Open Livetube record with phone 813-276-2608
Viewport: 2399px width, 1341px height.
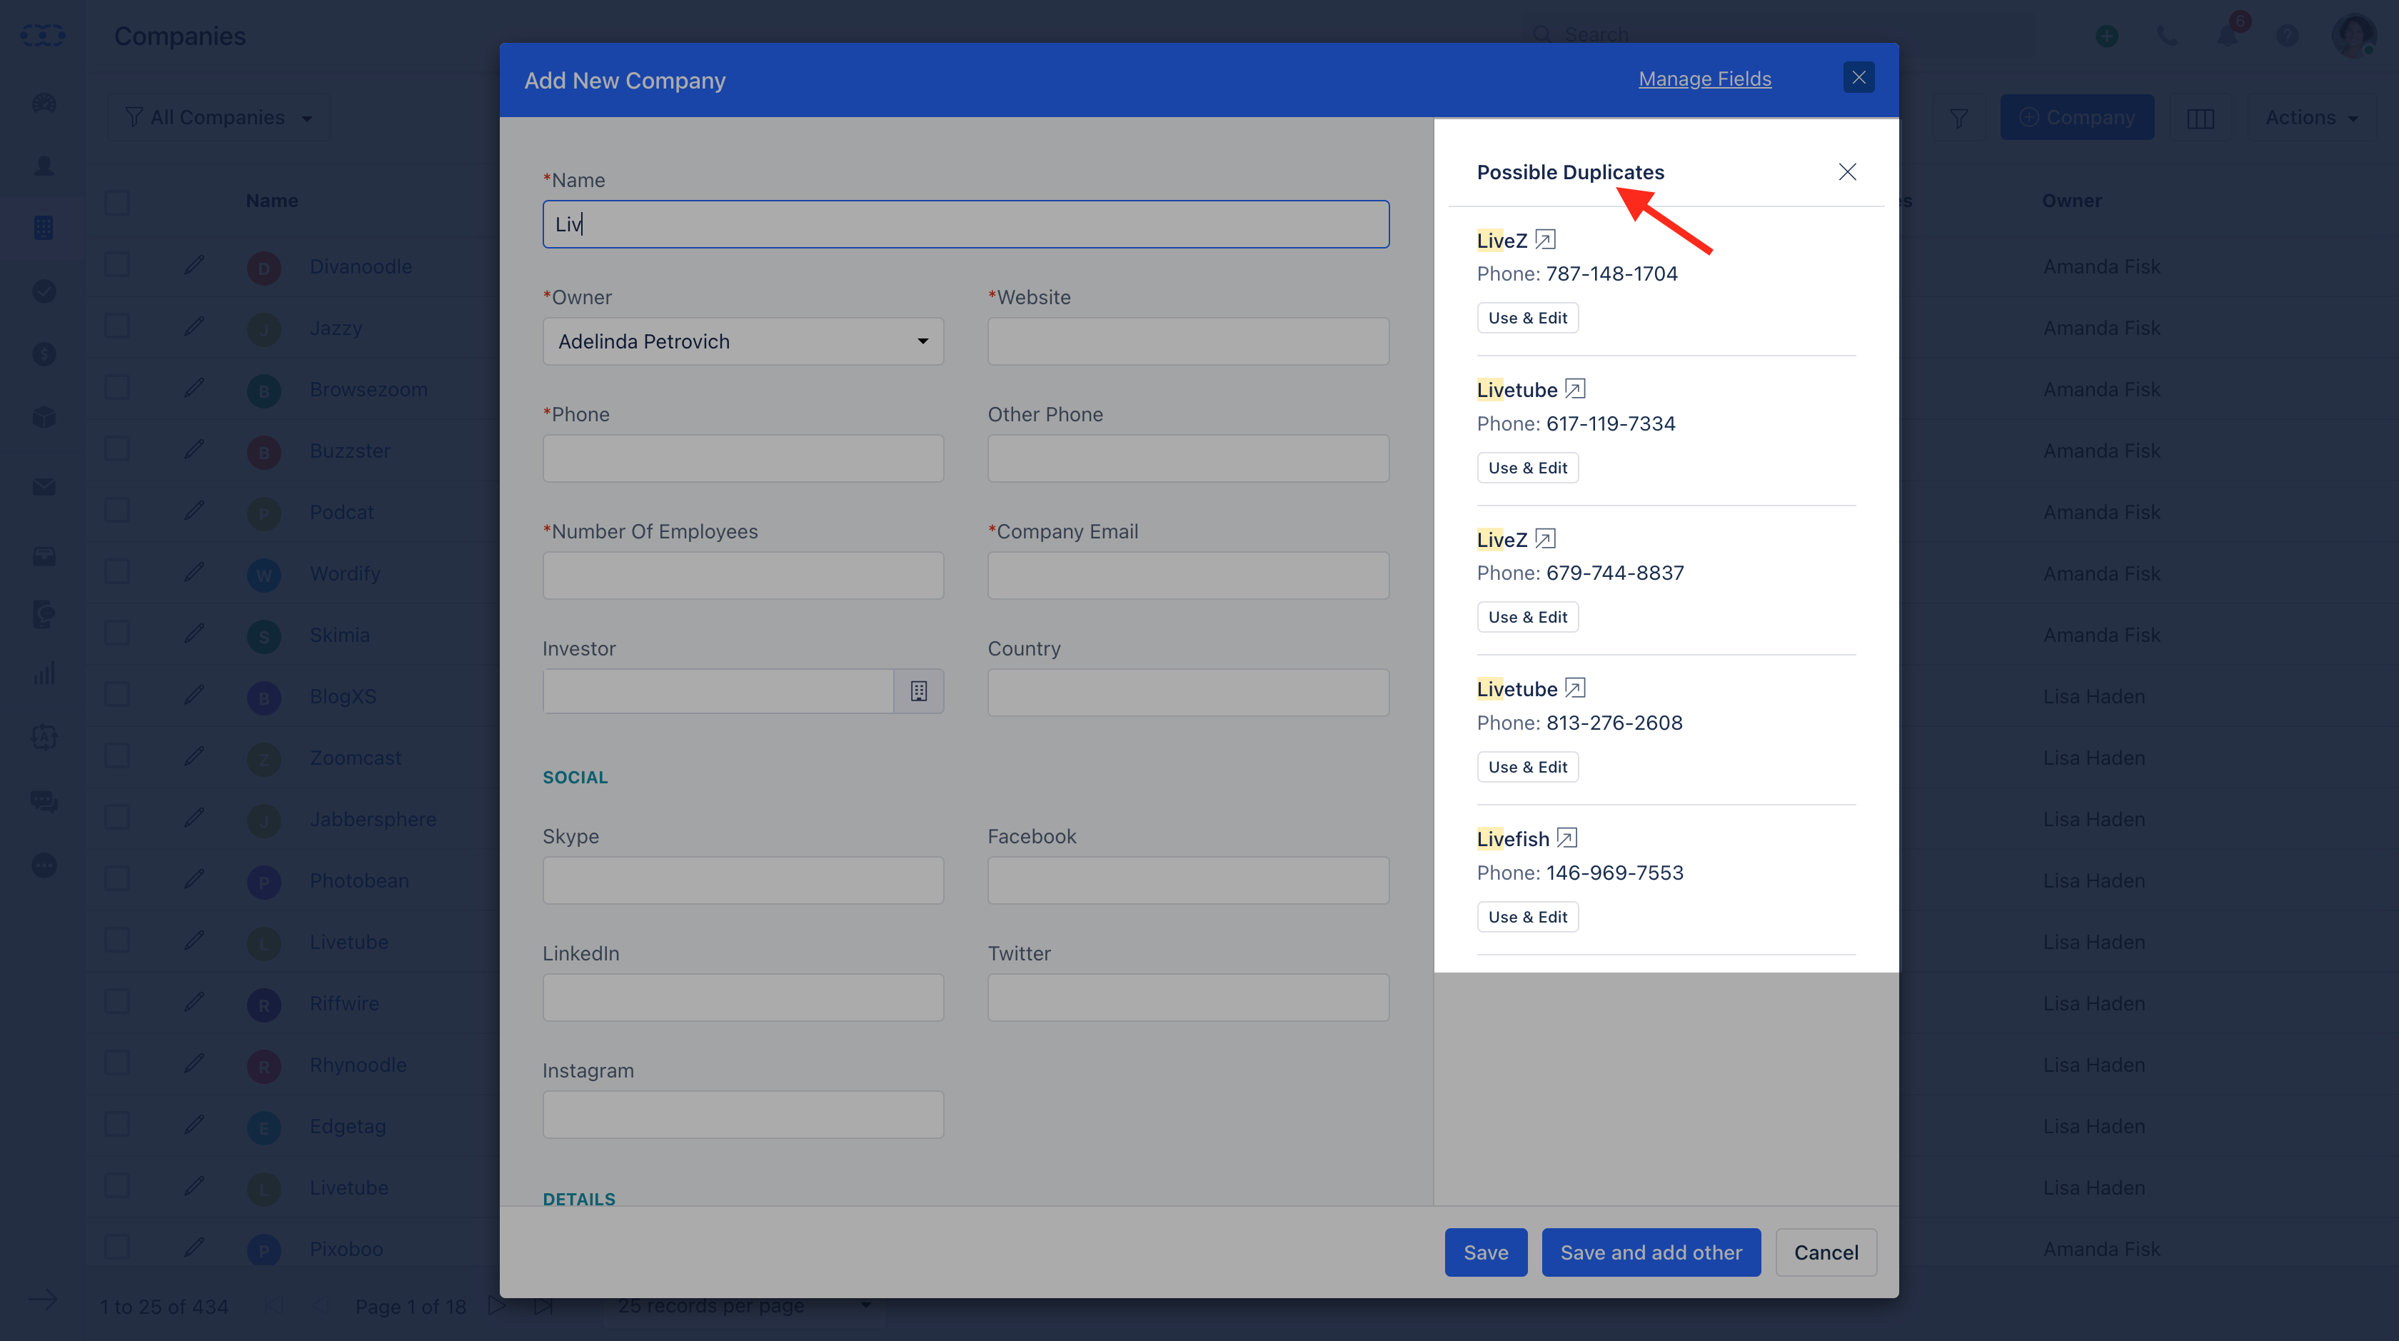pyautogui.click(x=1575, y=688)
